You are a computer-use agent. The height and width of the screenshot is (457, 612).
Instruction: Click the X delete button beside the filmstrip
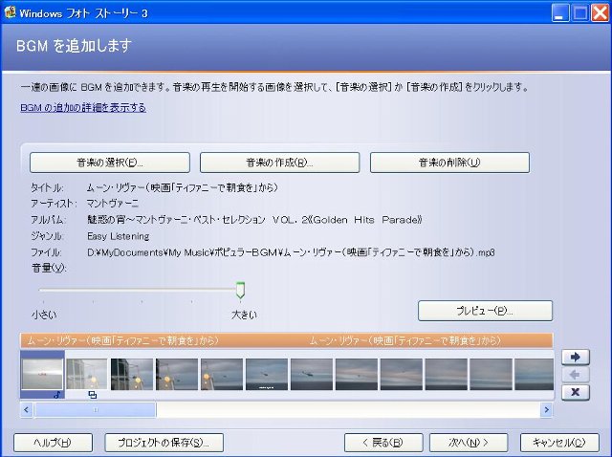coord(576,392)
